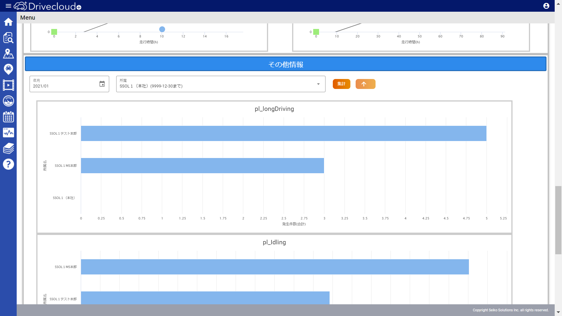This screenshot has width=562, height=316.
Task: Click the SSOL1（本社）axis label
Action: [x=64, y=198]
